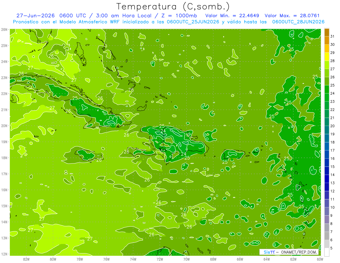This screenshot has height=263, width=340.
Task: Click the 'Valor Min. = 22.4649' value
Action: (232, 16)
